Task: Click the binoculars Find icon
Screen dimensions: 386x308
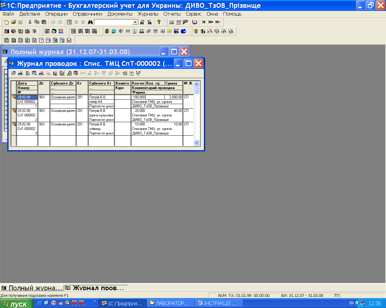Action: tap(90, 22)
